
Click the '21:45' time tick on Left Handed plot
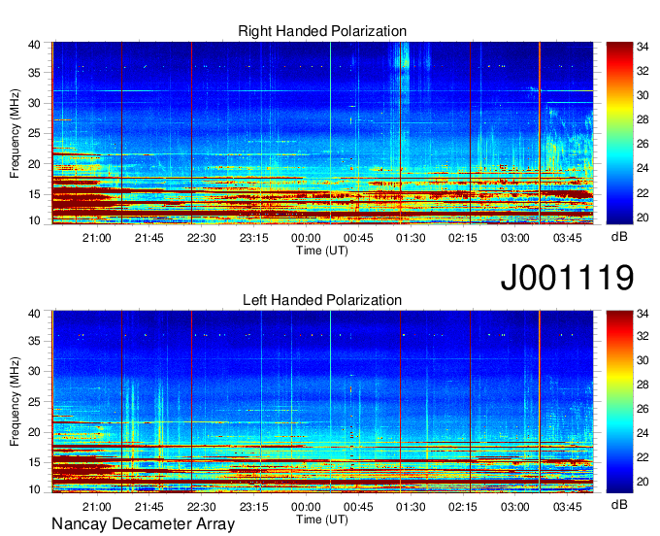click(149, 507)
